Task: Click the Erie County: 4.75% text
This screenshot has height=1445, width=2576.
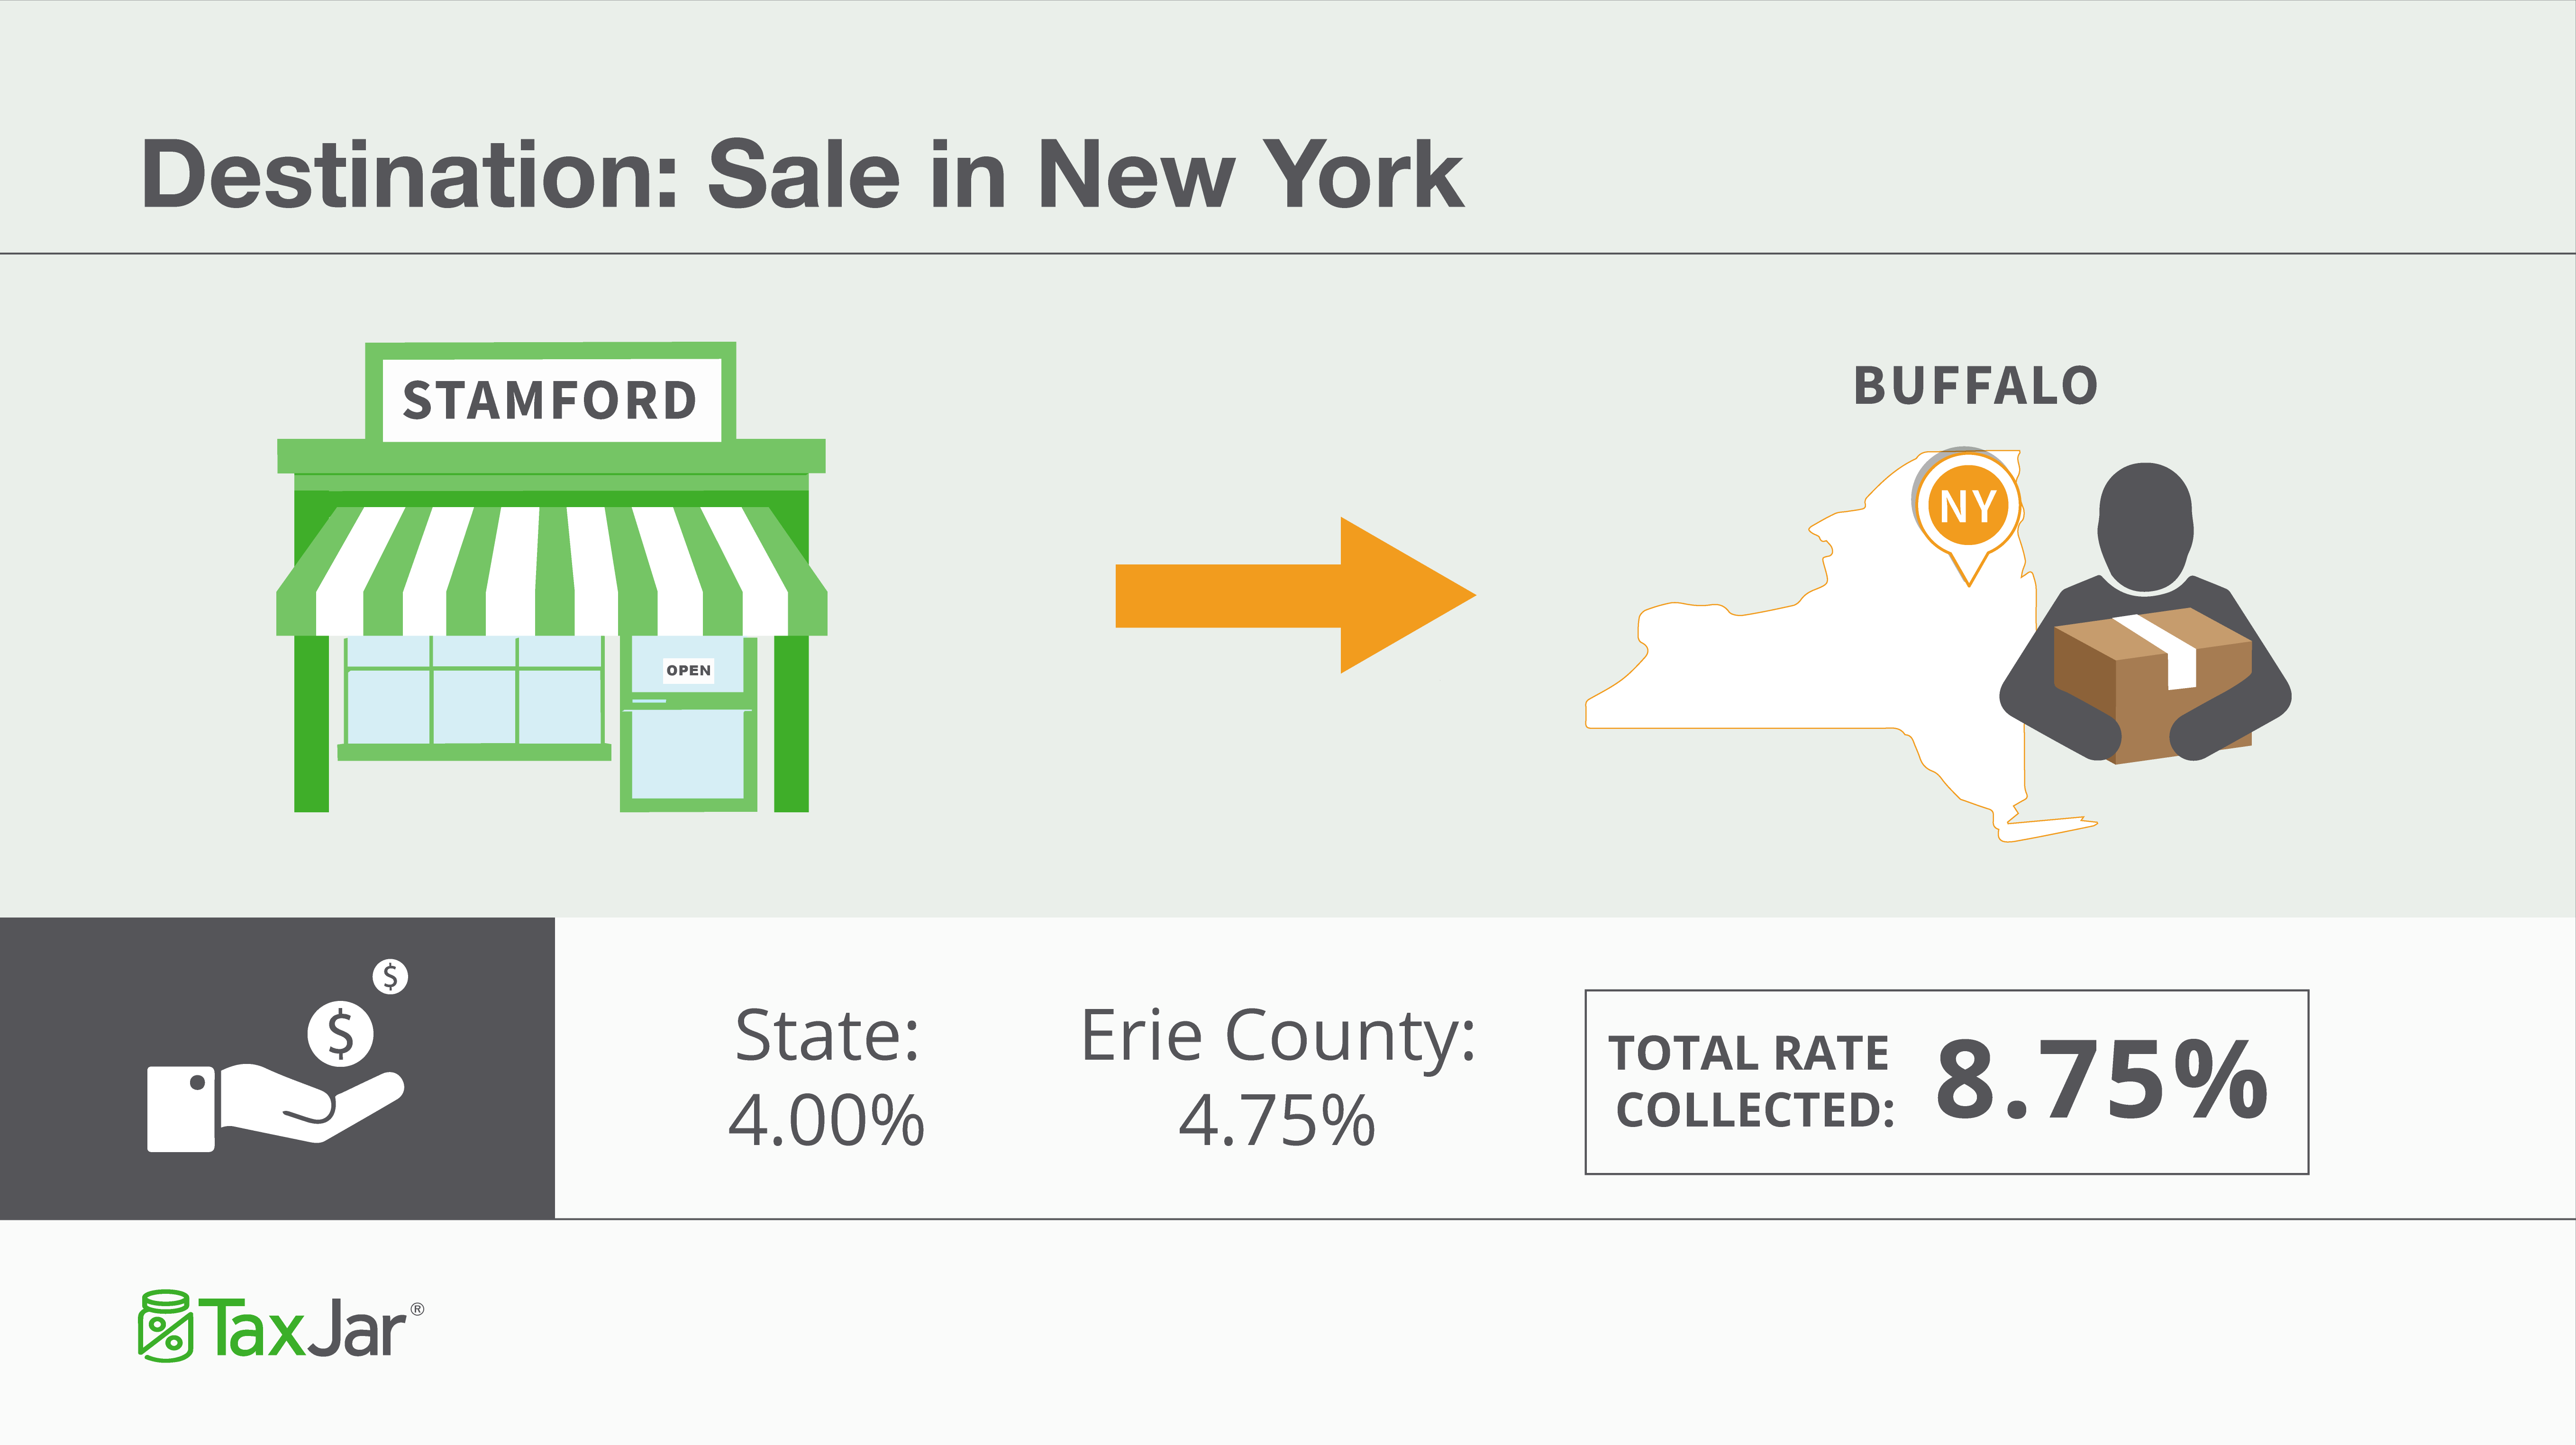Action: point(1278,1078)
